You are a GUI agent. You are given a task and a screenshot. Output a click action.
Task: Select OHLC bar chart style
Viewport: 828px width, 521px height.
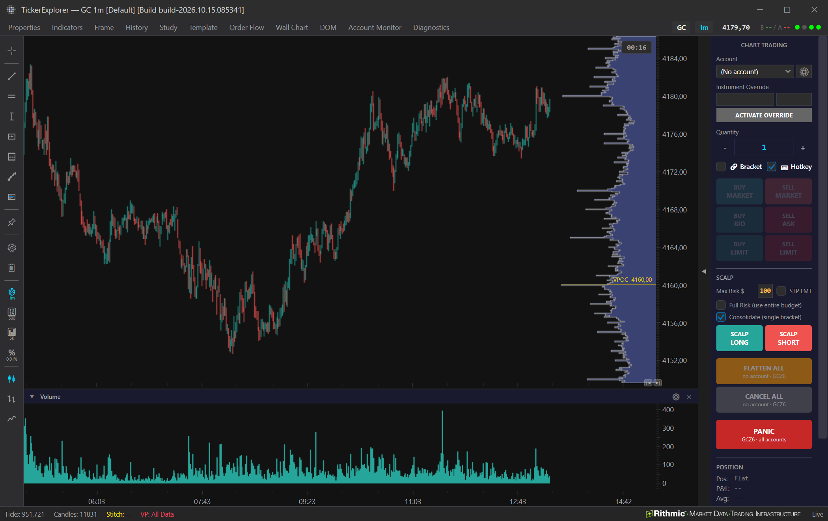pos(12,399)
